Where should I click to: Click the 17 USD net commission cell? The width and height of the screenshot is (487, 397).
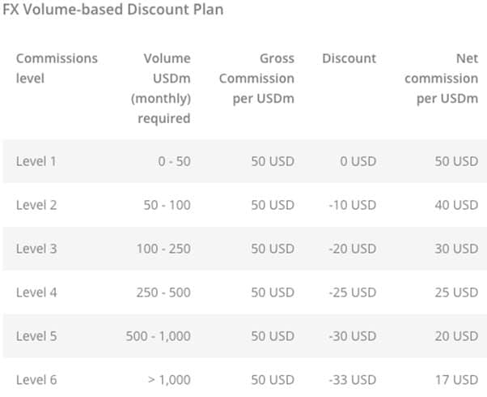[456, 380]
